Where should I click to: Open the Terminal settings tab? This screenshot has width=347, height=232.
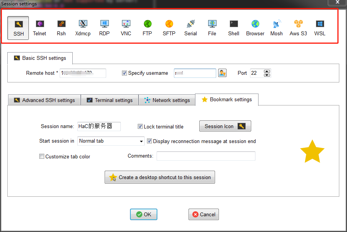tap(110, 100)
